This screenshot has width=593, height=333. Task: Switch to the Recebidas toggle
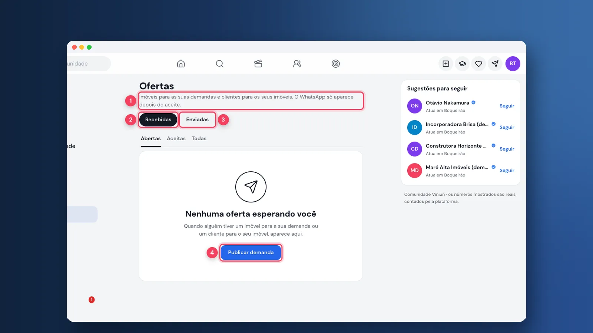[x=158, y=120]
